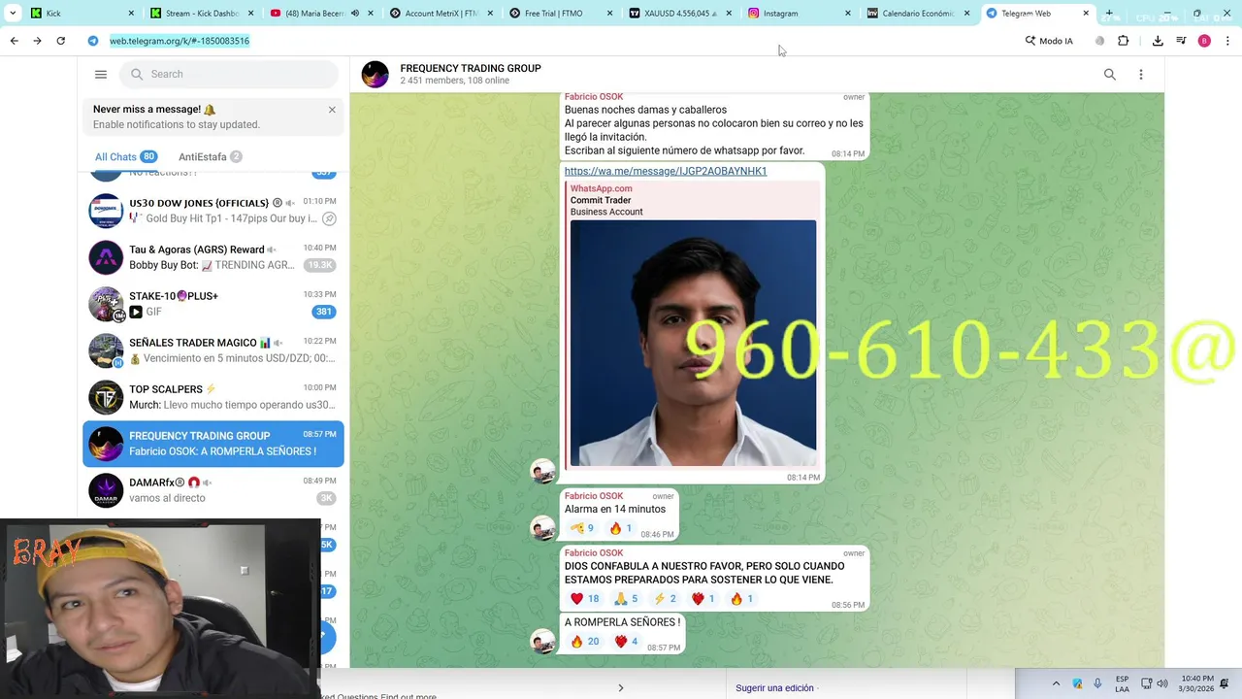The height and width of the screenshot is (699, 1242).
Task: Add pointing-hand reaction with 9 count
Action: pyautogui.click(x=582, y=528)
